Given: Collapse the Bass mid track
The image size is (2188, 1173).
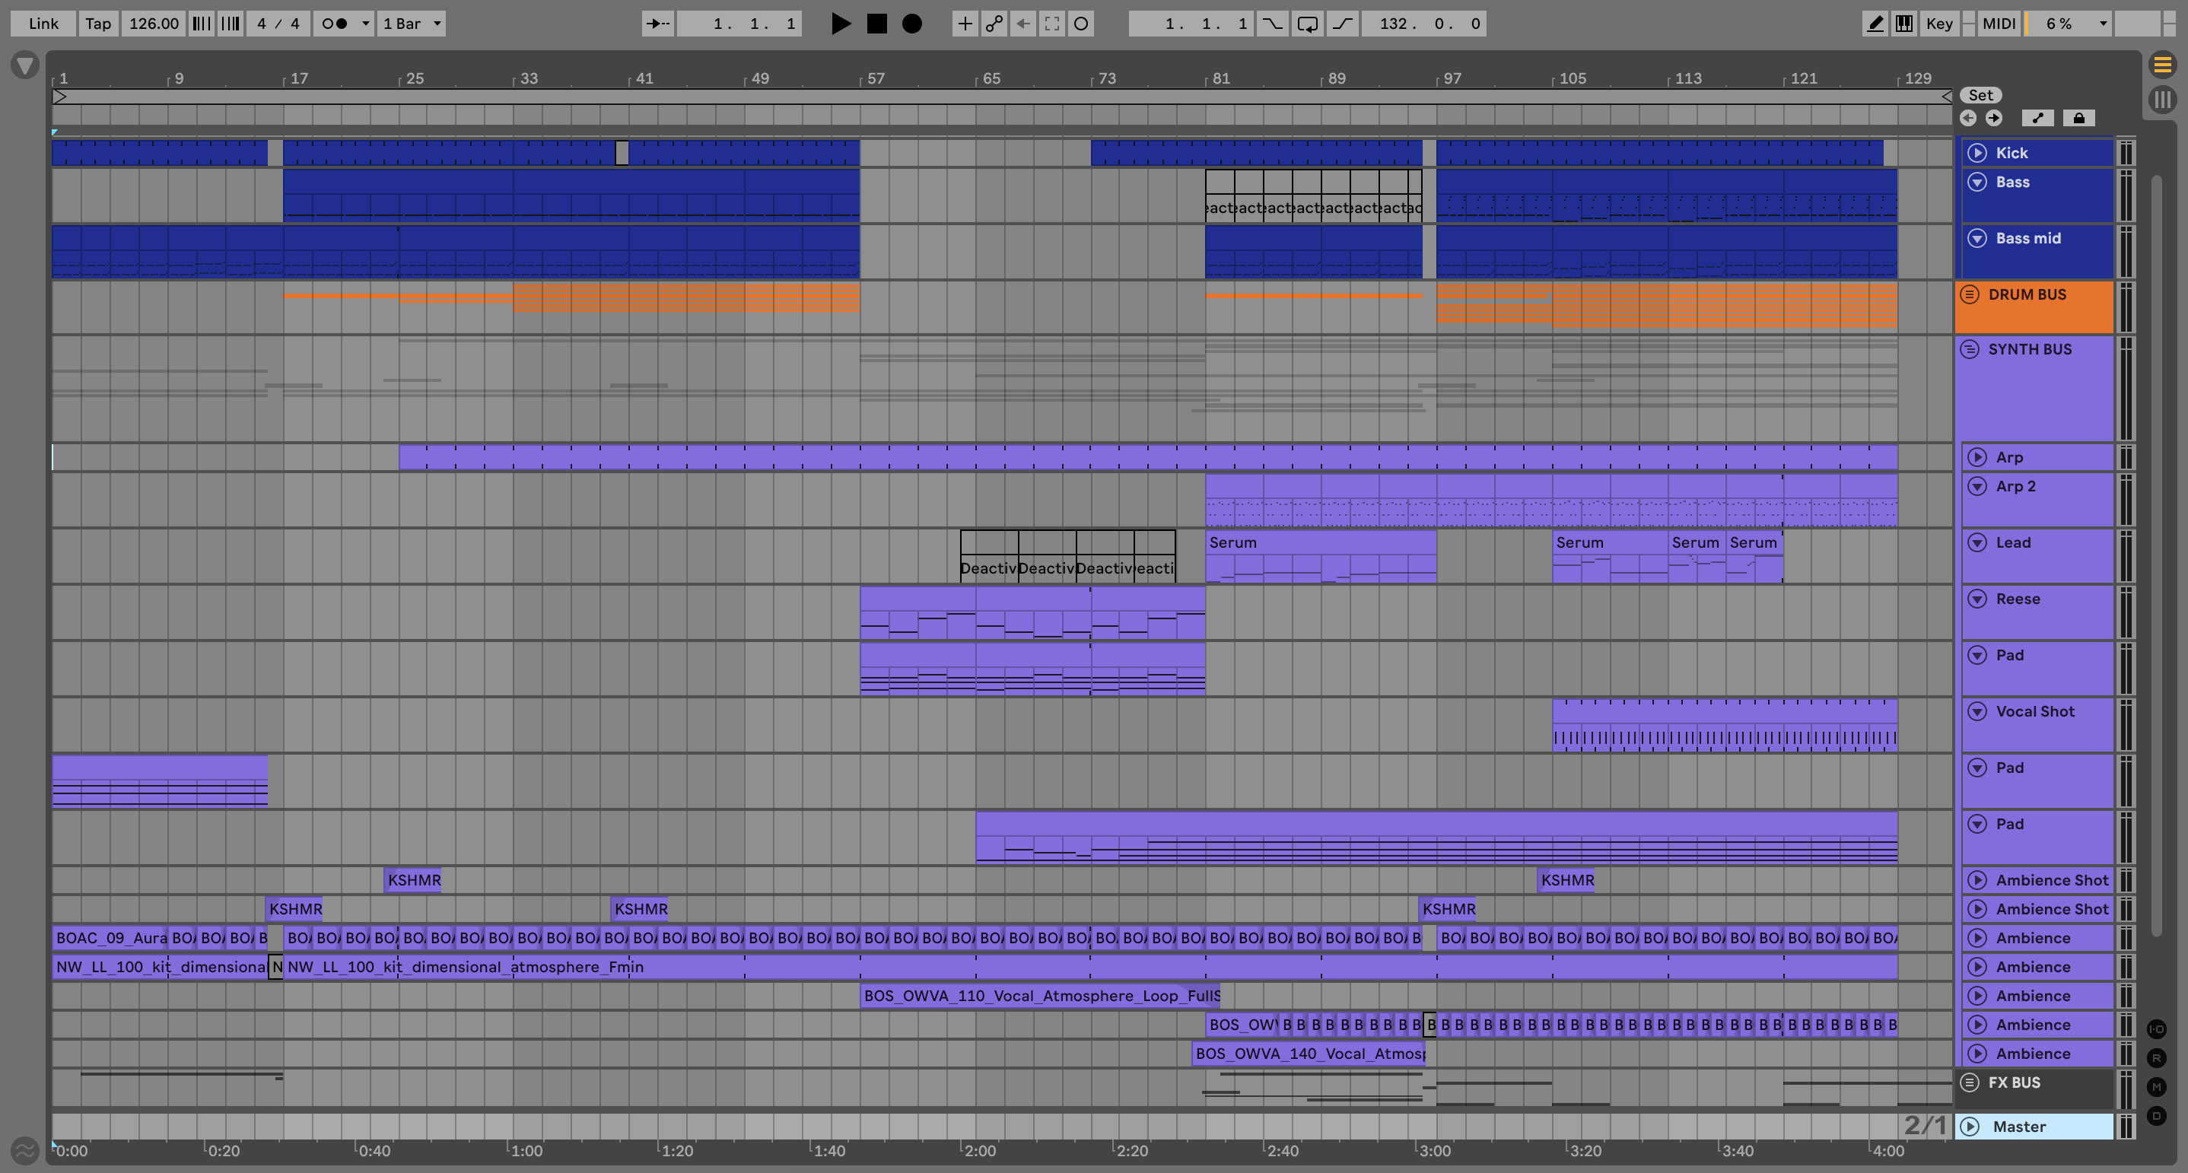Looking at the screenshot, I should 1977,239.
